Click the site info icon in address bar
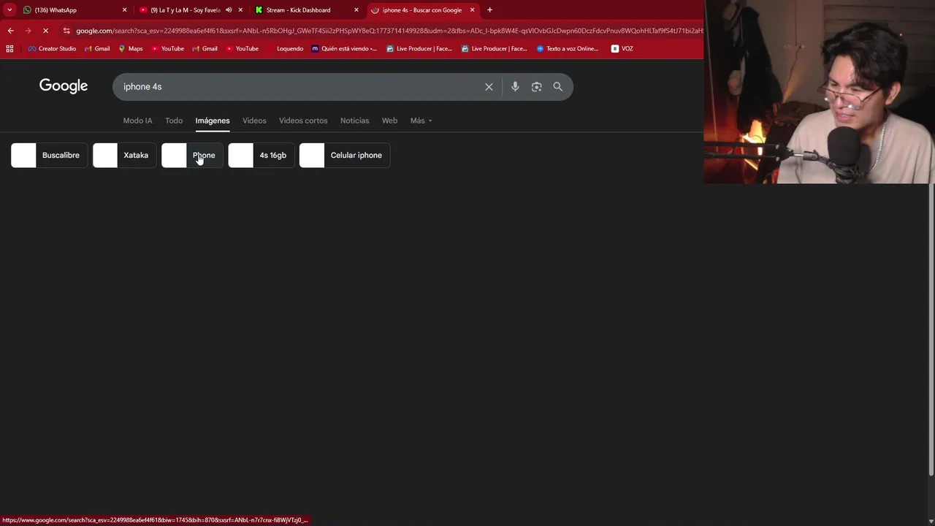 66,31
